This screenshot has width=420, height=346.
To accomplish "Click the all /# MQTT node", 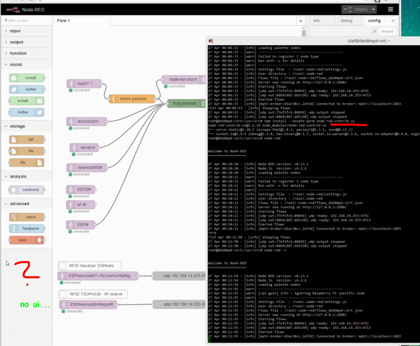I will (81, 205).
